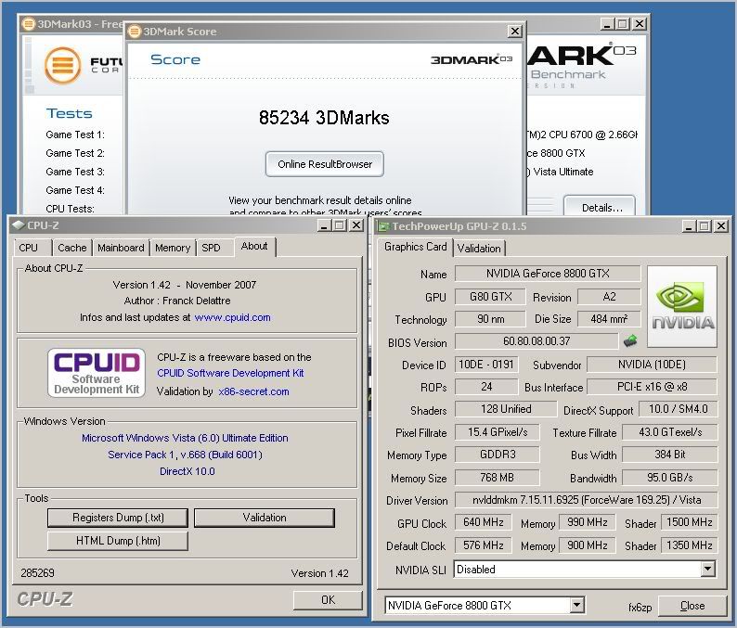Click the NVIDIA logo in GPU-Z
737x628 pixels.
[x=682, y=306]
